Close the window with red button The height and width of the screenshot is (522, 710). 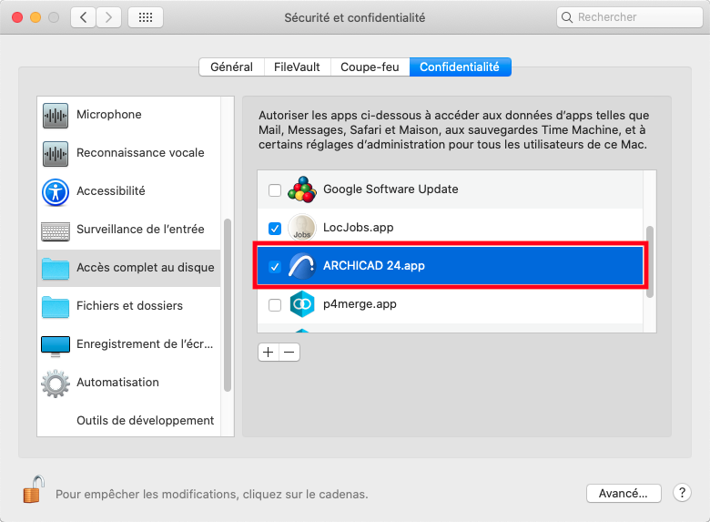pos(17,17)
